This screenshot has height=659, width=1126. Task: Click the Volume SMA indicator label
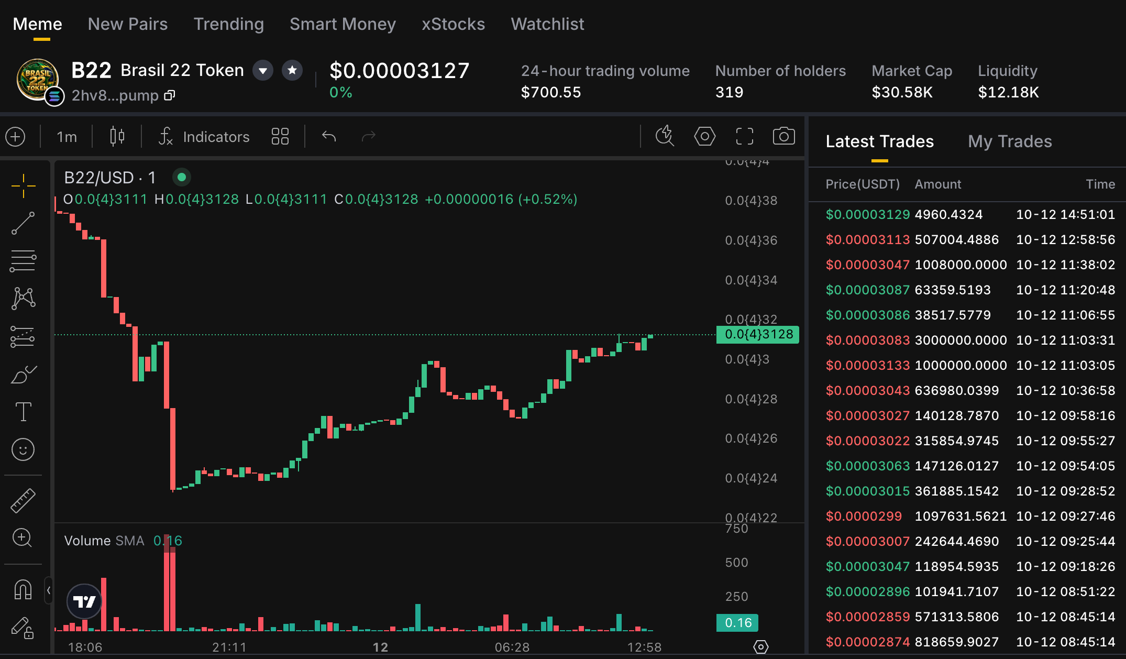tap(104, 541)
